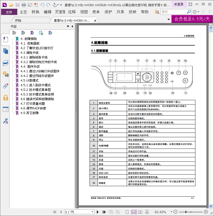214x216 pixels.
Task: Print the document with the printer icon
Action: (x=24, y=5)
